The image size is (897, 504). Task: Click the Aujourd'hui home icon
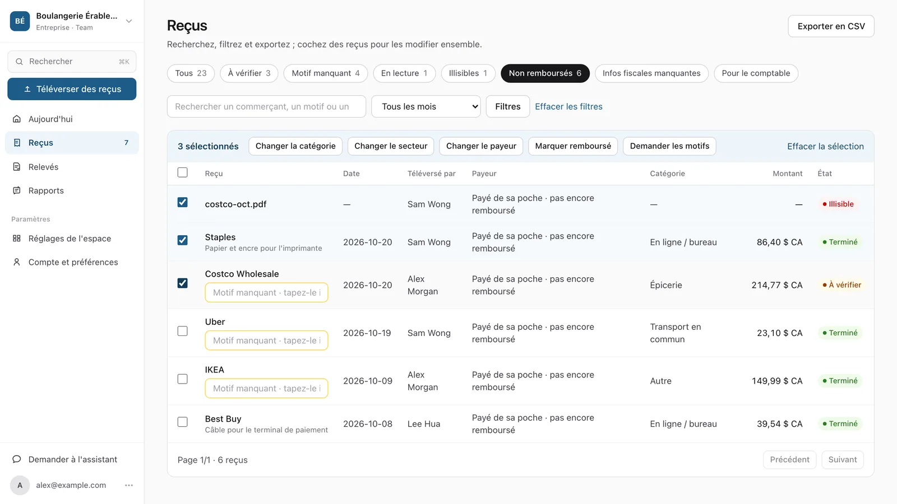click(x=17, y=119)
